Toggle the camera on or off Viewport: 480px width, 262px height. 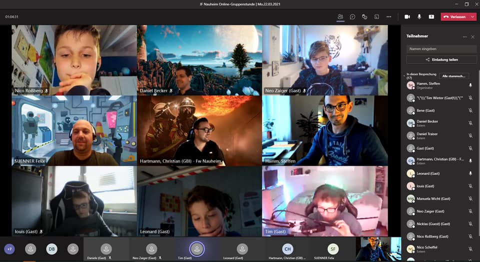click(407, 16)
